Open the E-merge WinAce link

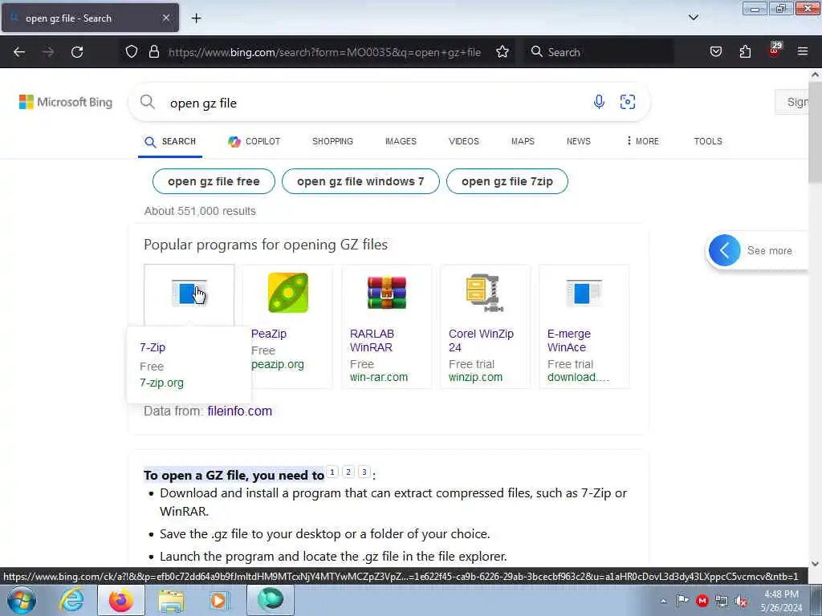569,340
